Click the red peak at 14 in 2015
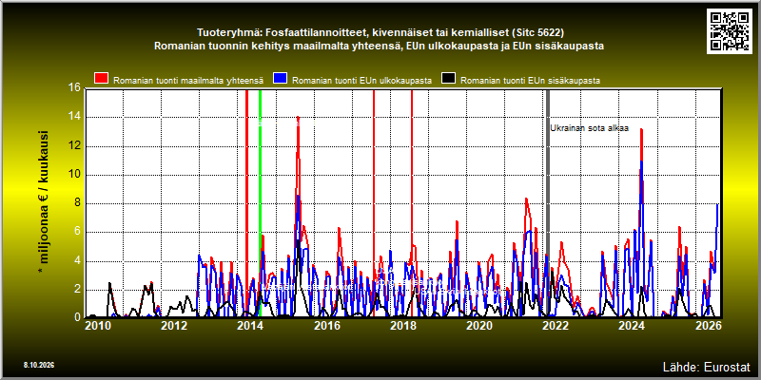 click(x=298, y=117)
